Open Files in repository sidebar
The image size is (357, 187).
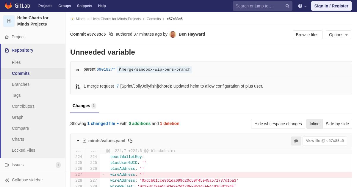point(33,62)
